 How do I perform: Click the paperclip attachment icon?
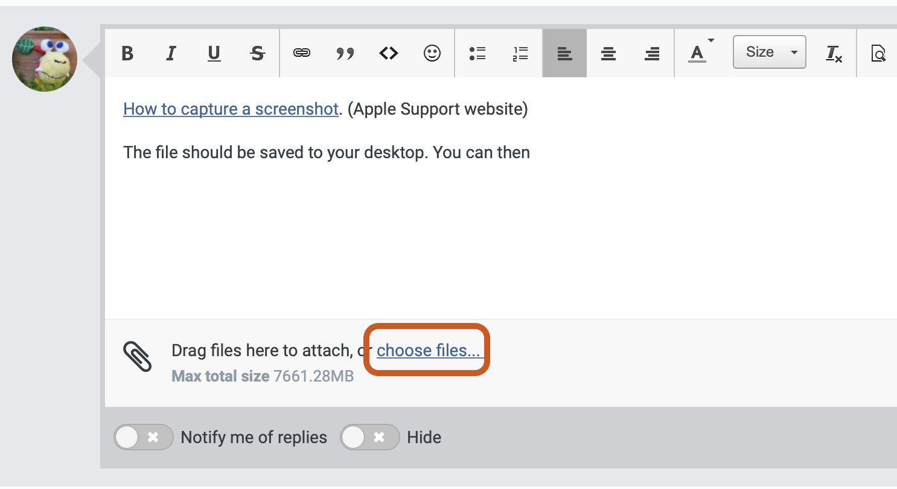click(138, 356)
